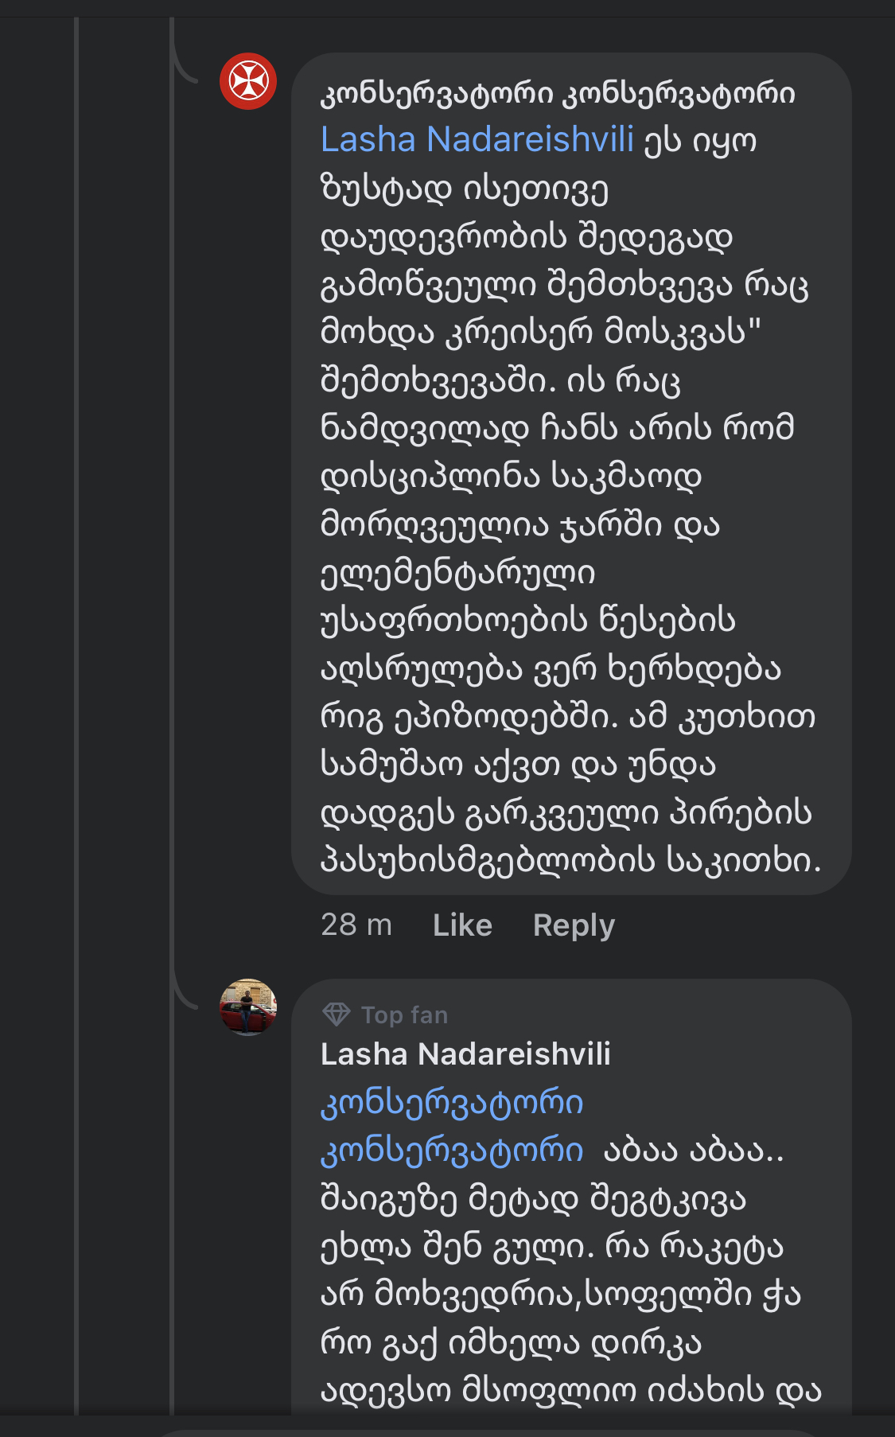Viewport: 895px width, 1437px height.
Task: Tap the Top fan diamond badge icon
Action: pos(337,1014)
